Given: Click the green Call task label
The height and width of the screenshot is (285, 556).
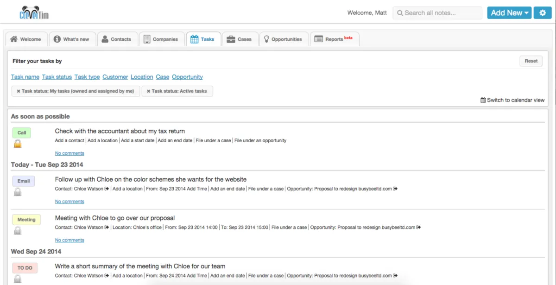Looking at the screenshot, I should (x=22, y=133).
